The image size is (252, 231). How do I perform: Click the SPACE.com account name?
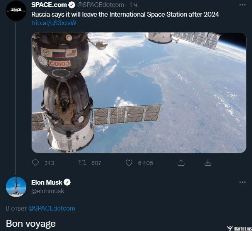coord(49,5)
